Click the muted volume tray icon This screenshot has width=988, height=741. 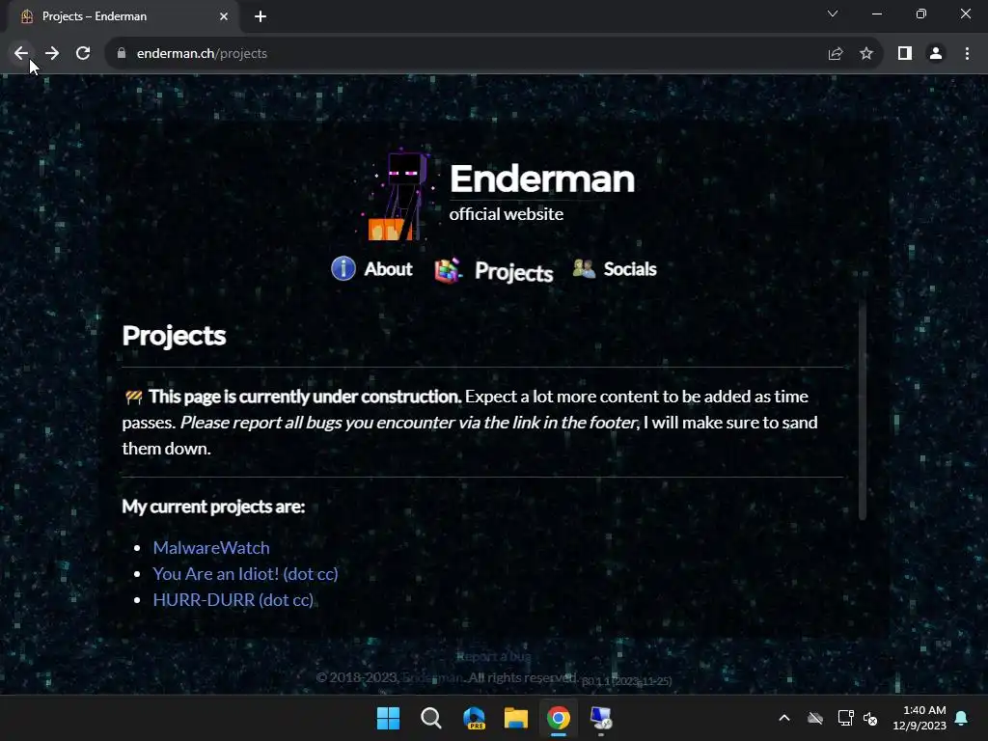pos(870,718)
